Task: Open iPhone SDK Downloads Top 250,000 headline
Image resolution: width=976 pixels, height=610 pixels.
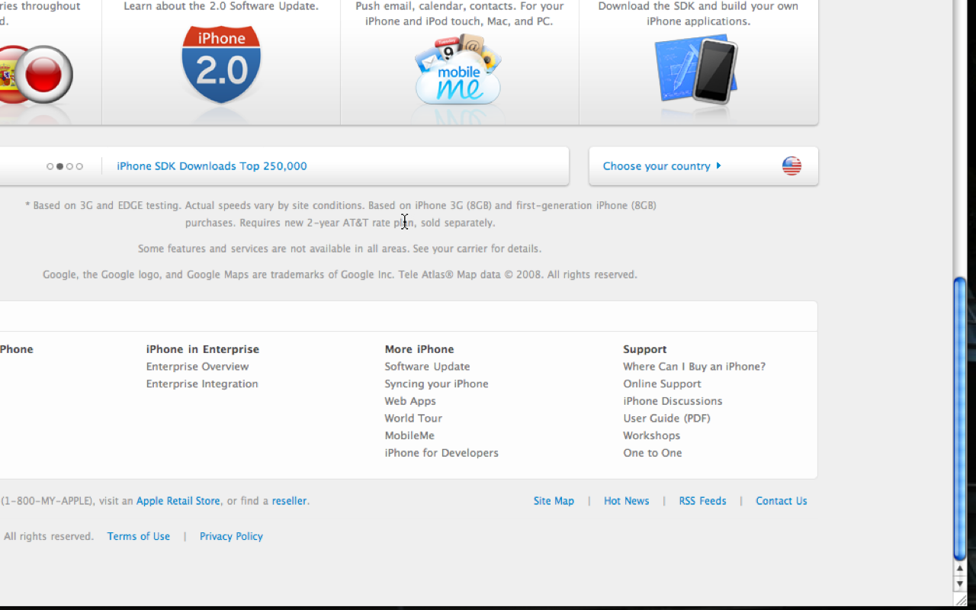Action: [x=212, y=166]
